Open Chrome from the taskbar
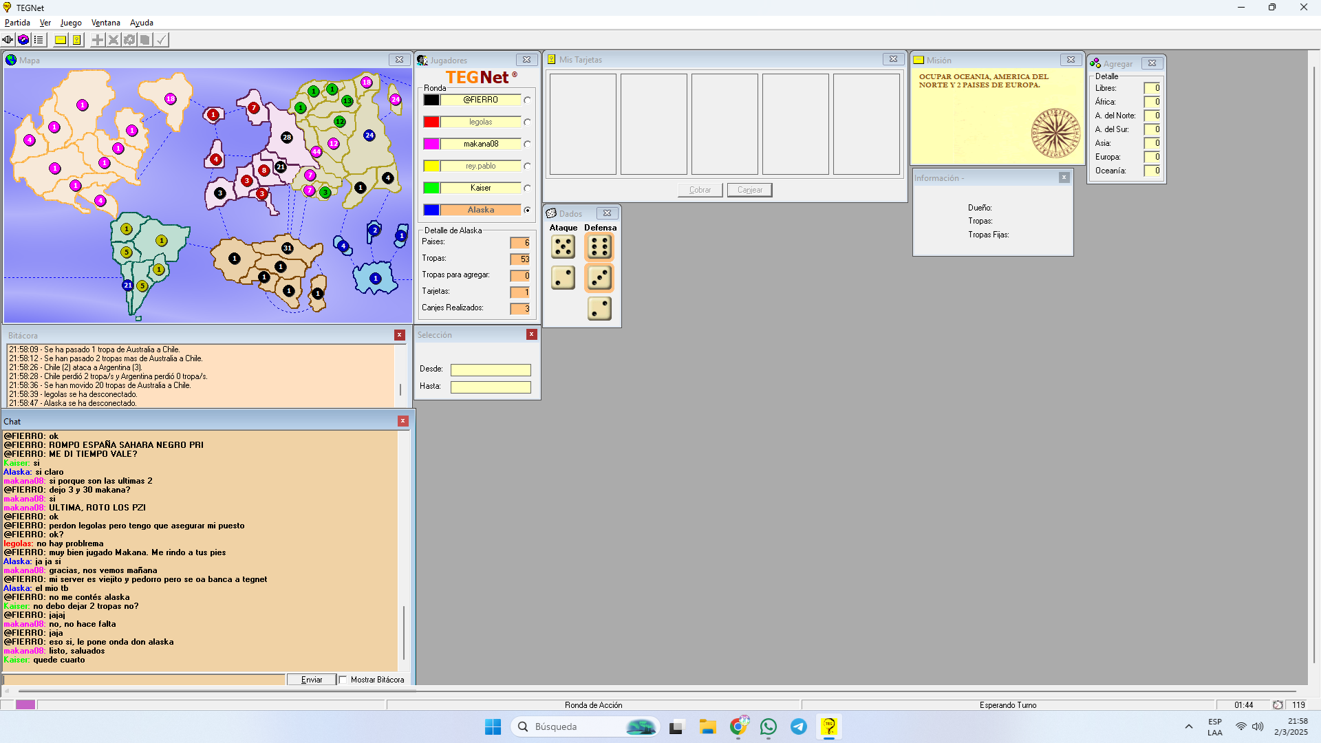Screen dimensions: 1321x743 (x=738, y=726)
